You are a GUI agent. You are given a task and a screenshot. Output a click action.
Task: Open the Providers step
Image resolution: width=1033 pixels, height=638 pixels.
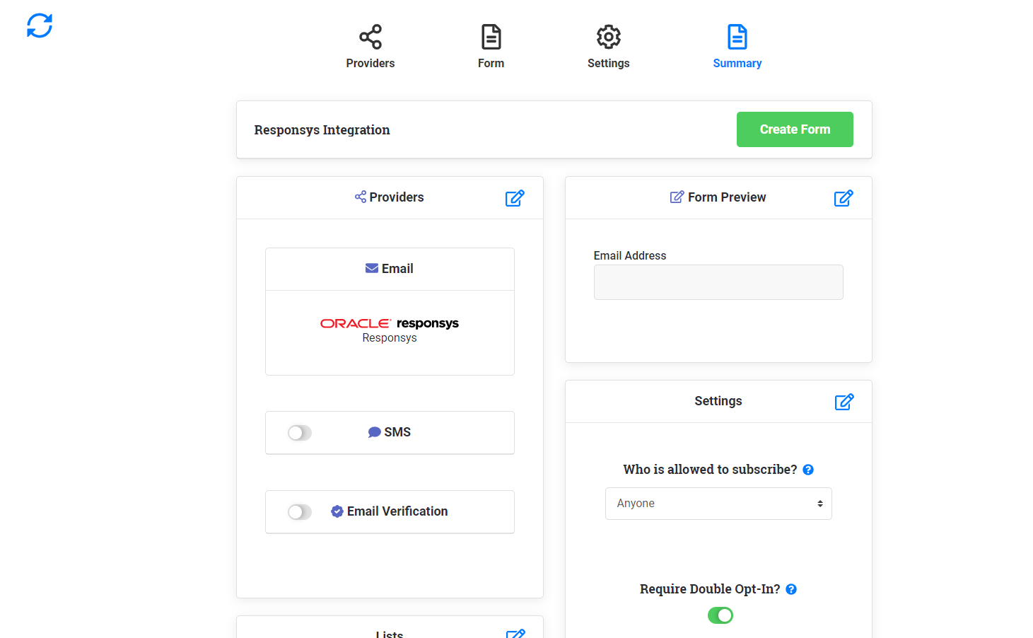click(x=370, y=47)
